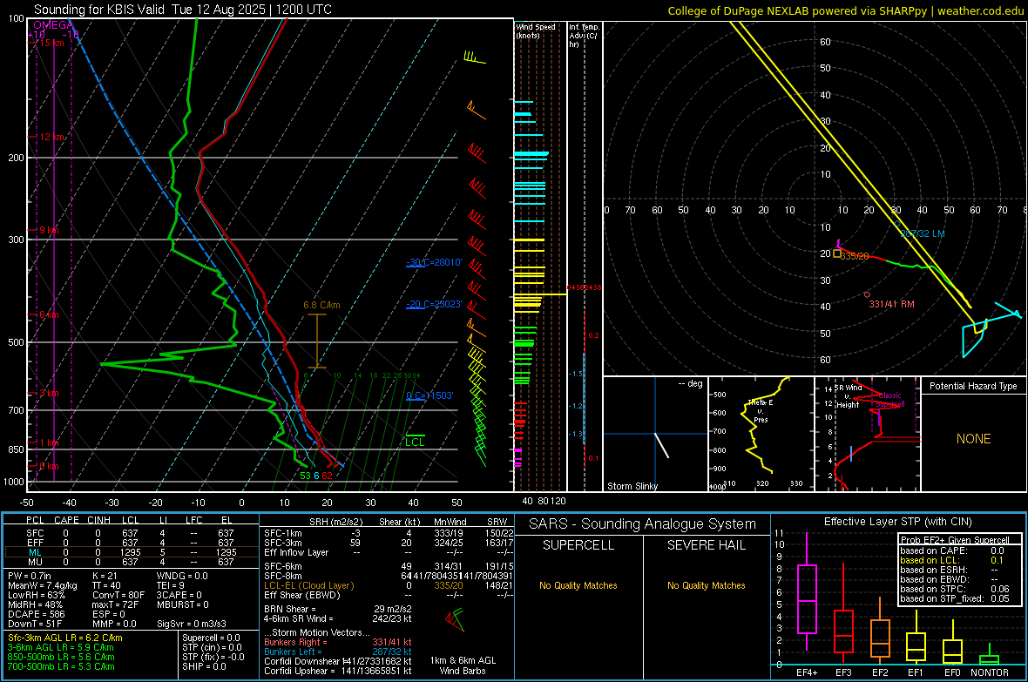
Task: Click the 'SRH (m2/s2)' column header
Action: point(335,522)
